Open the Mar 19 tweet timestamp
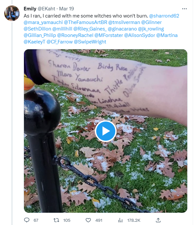The height and width of the screenshot is (225, 195). click(66, 9)
